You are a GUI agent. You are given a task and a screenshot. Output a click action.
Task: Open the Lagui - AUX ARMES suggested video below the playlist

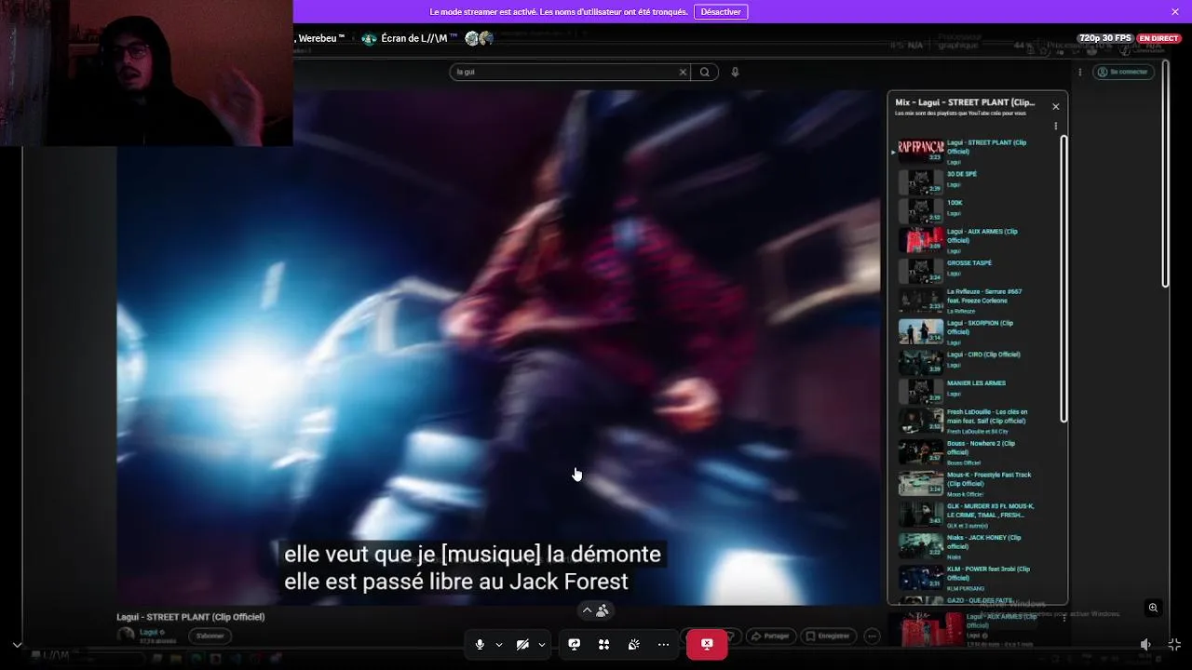(x=976, y=629)
